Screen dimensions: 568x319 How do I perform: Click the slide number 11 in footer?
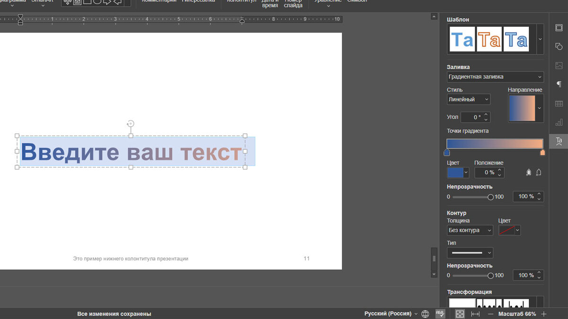(307, 259)
